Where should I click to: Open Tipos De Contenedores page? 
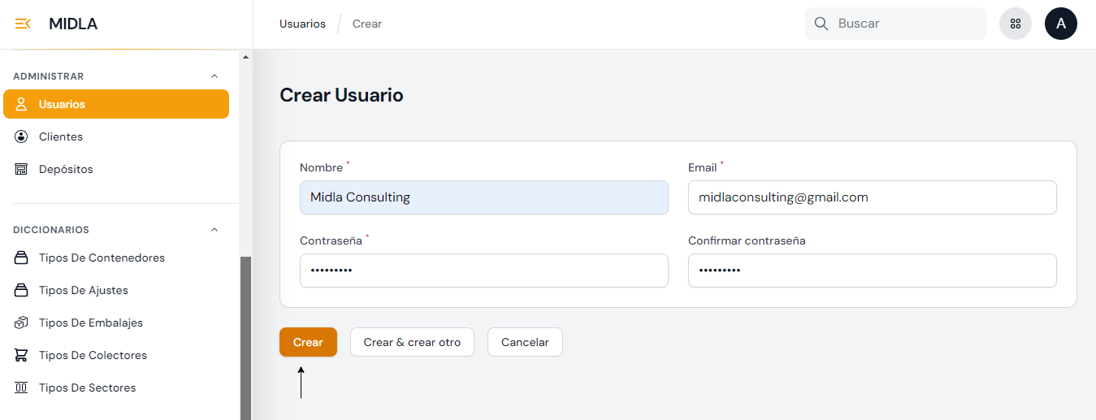click(102, 258)
